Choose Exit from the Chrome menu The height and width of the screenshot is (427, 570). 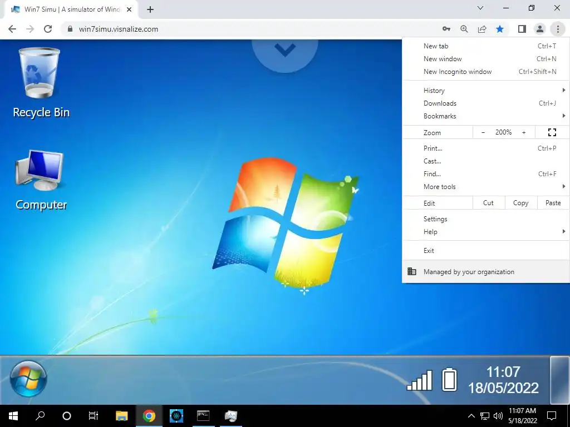coord(485,251)
